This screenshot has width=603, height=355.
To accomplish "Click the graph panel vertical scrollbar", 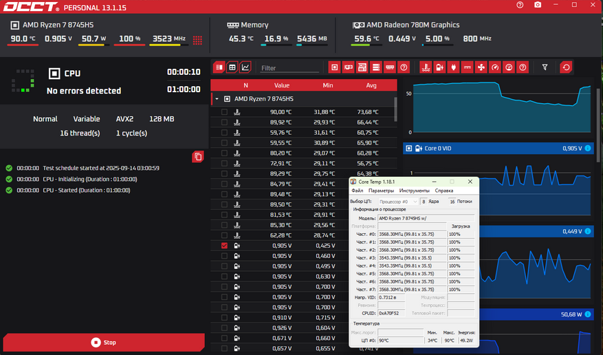I will (598, 125).
